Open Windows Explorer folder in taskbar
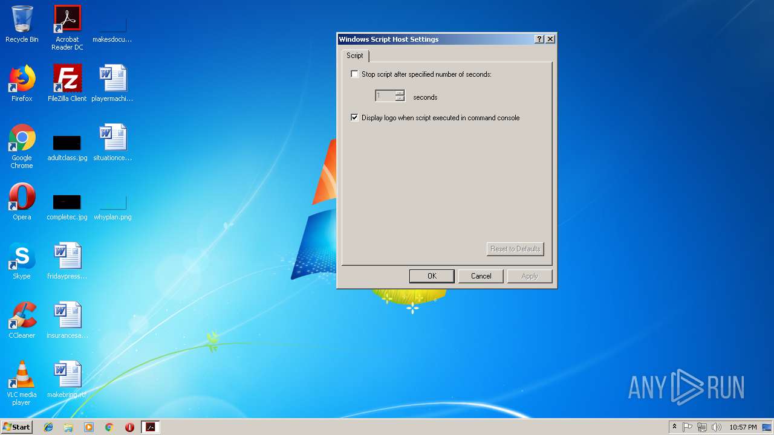The height and width of the screenshot is (435, 774). coord(68,427)
